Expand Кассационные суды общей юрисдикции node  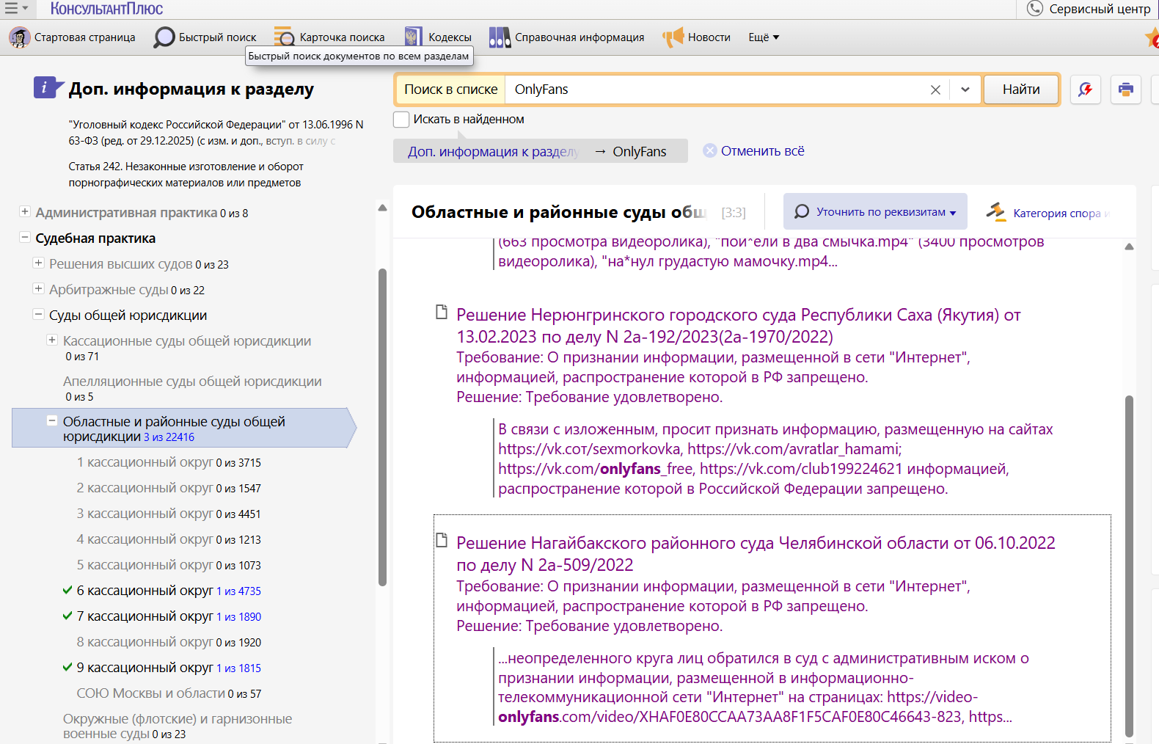coord(52,340)
